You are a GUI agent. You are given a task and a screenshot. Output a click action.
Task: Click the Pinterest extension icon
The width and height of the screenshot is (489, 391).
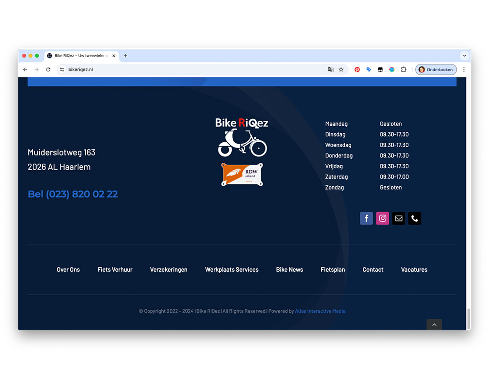tap(357, 69)
